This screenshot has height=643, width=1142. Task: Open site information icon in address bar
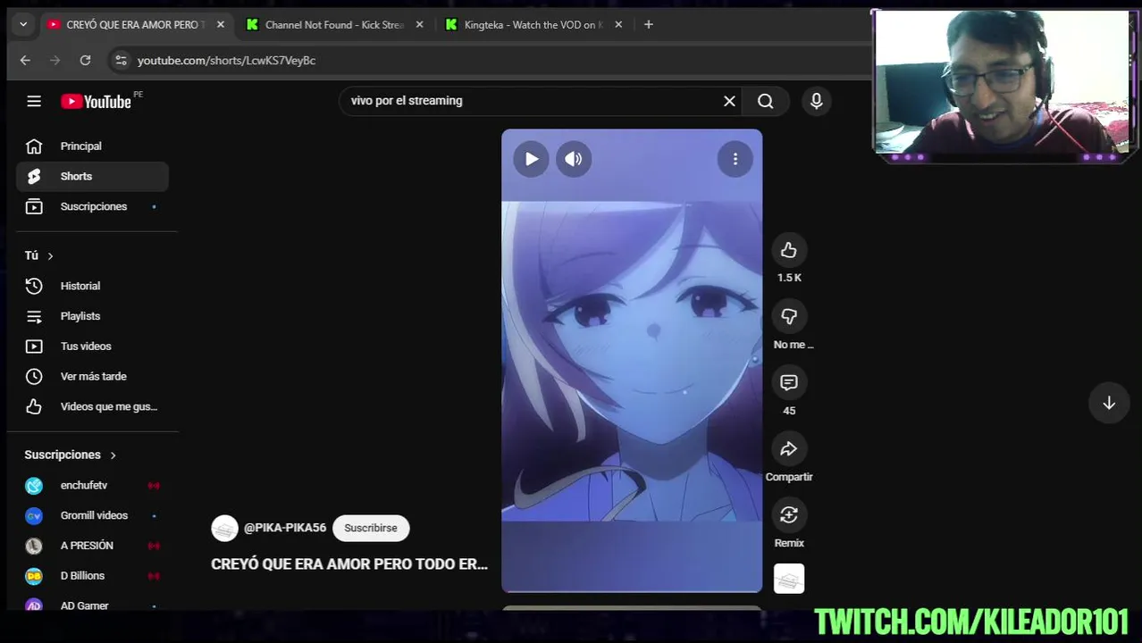121,60
